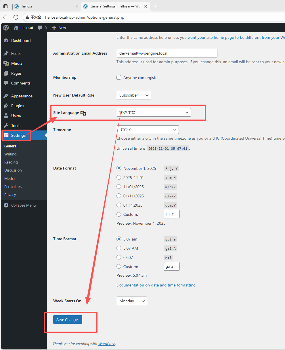Click the custom date format text field

[171, 214]
